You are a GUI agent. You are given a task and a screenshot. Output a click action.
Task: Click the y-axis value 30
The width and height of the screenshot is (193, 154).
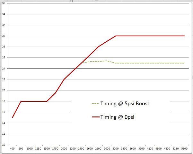click(4, 36)
